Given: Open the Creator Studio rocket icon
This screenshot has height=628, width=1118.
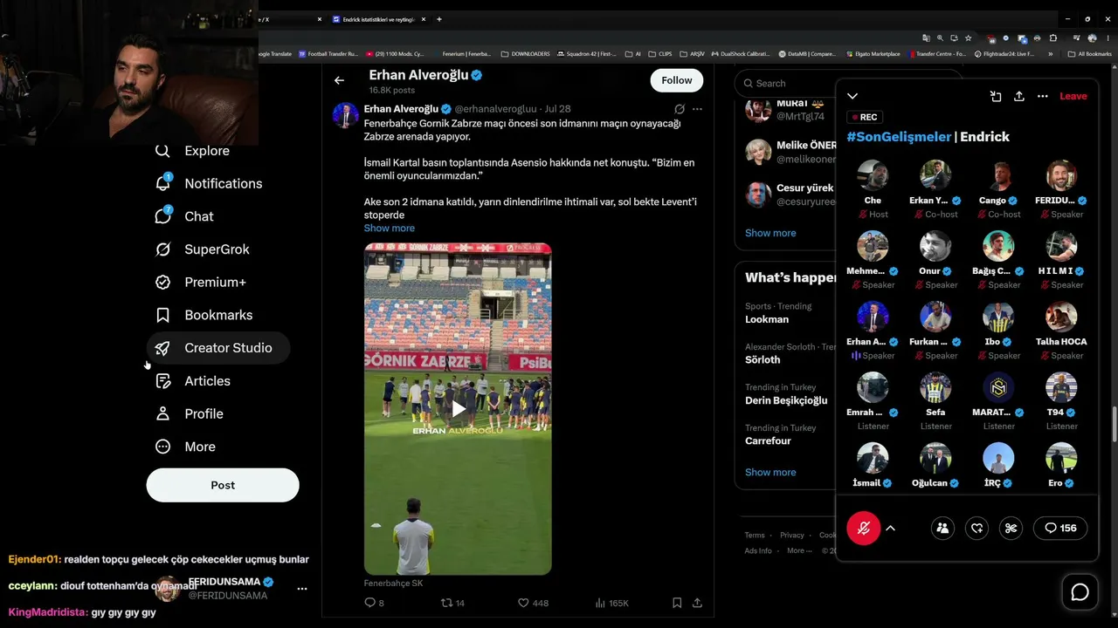Looking at the screenshot, I should [x=162, y=348].
